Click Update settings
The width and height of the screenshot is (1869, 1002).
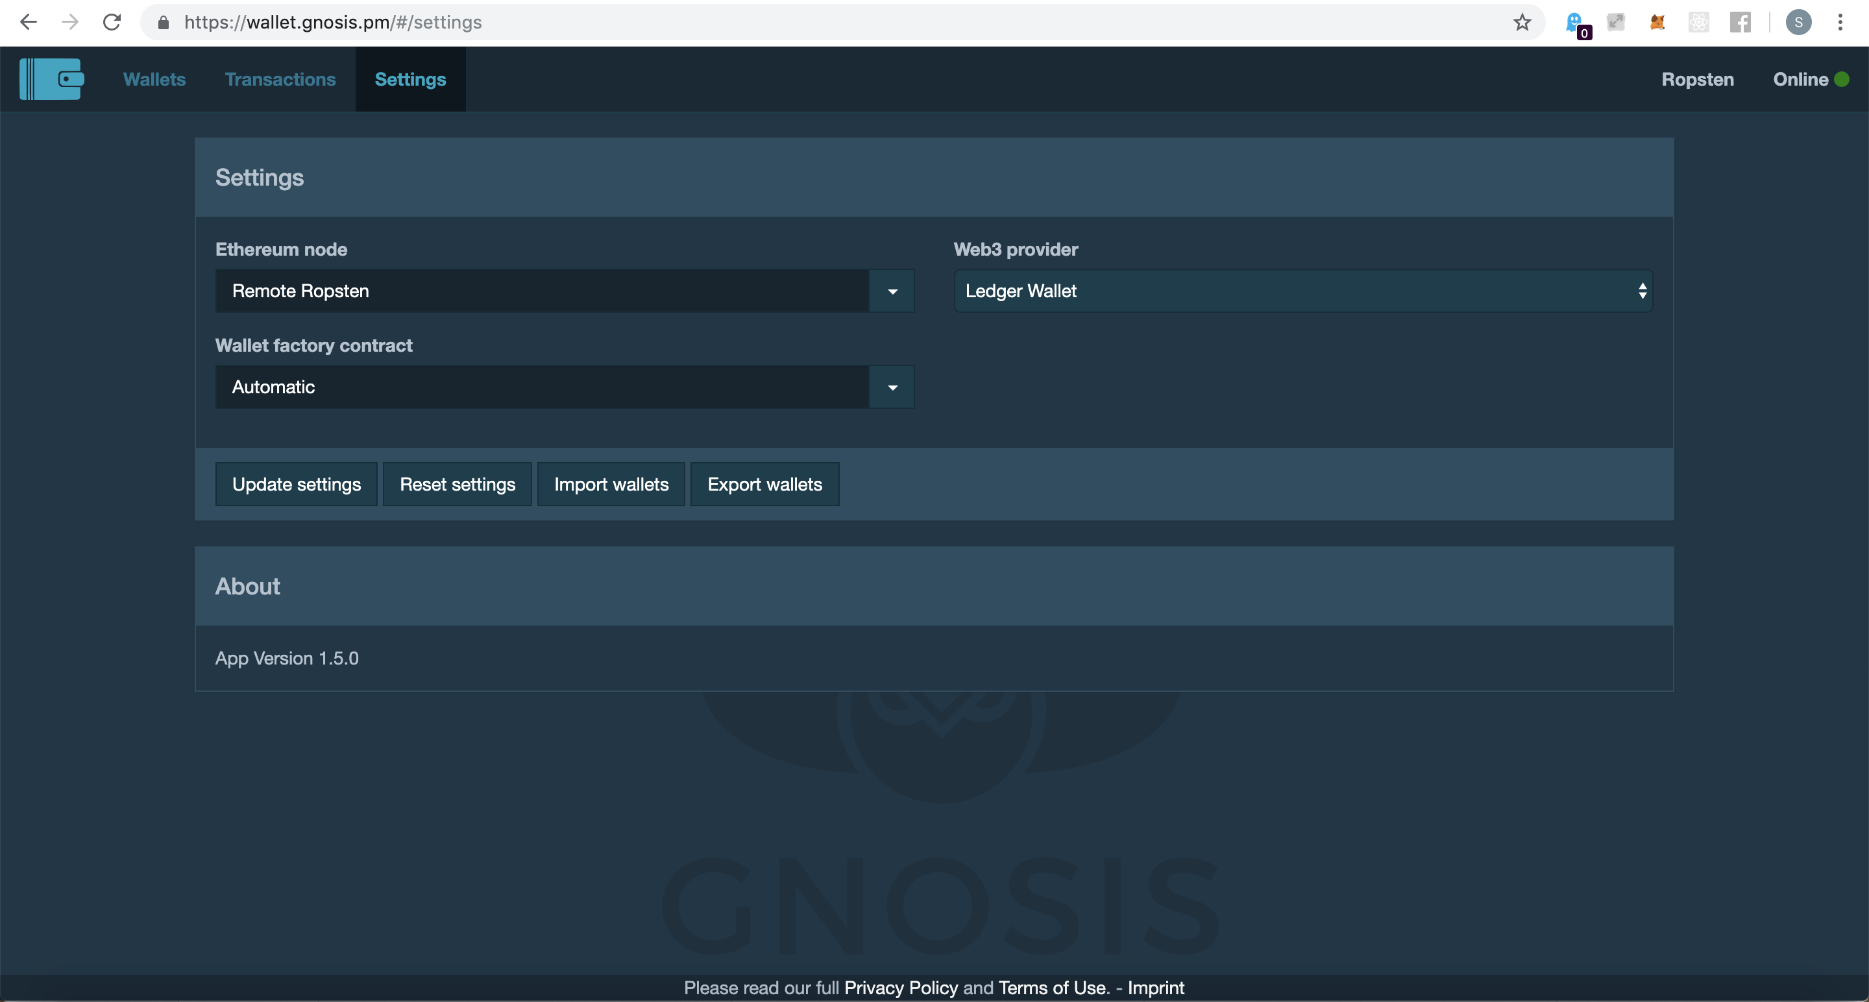(x=295, y=483)
